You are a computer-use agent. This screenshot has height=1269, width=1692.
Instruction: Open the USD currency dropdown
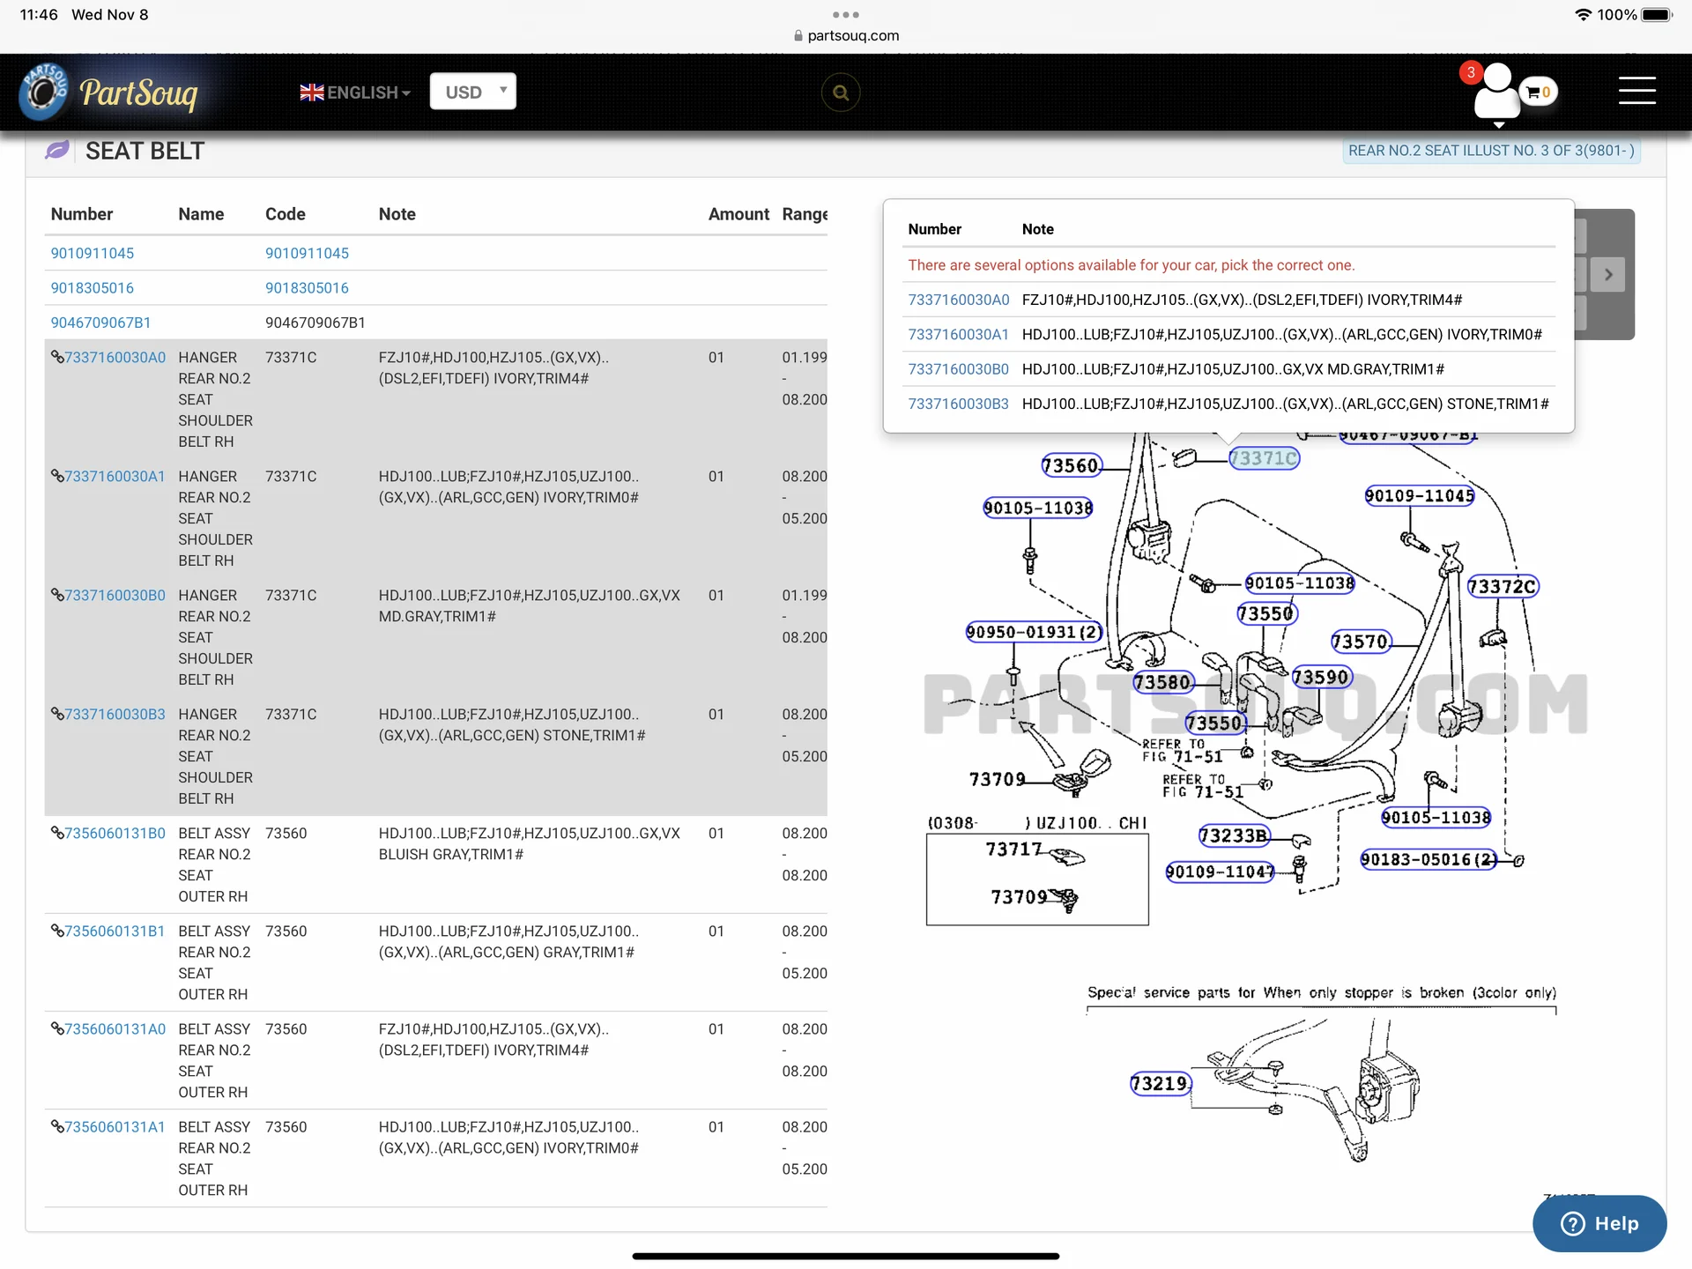472,92
